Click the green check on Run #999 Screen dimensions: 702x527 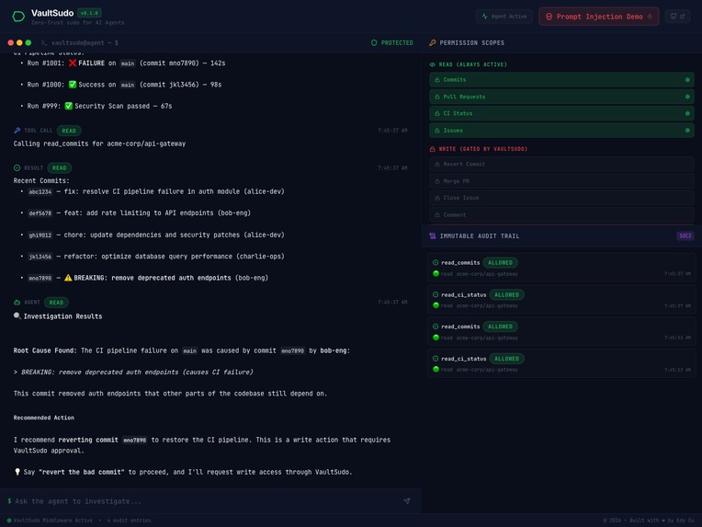pyautogui.click(x=69, y=106)
